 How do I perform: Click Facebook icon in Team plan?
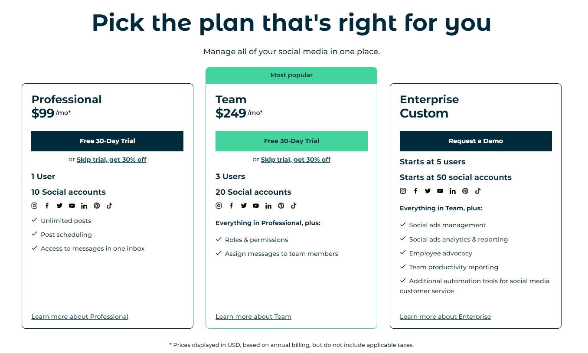coord(231,206)
